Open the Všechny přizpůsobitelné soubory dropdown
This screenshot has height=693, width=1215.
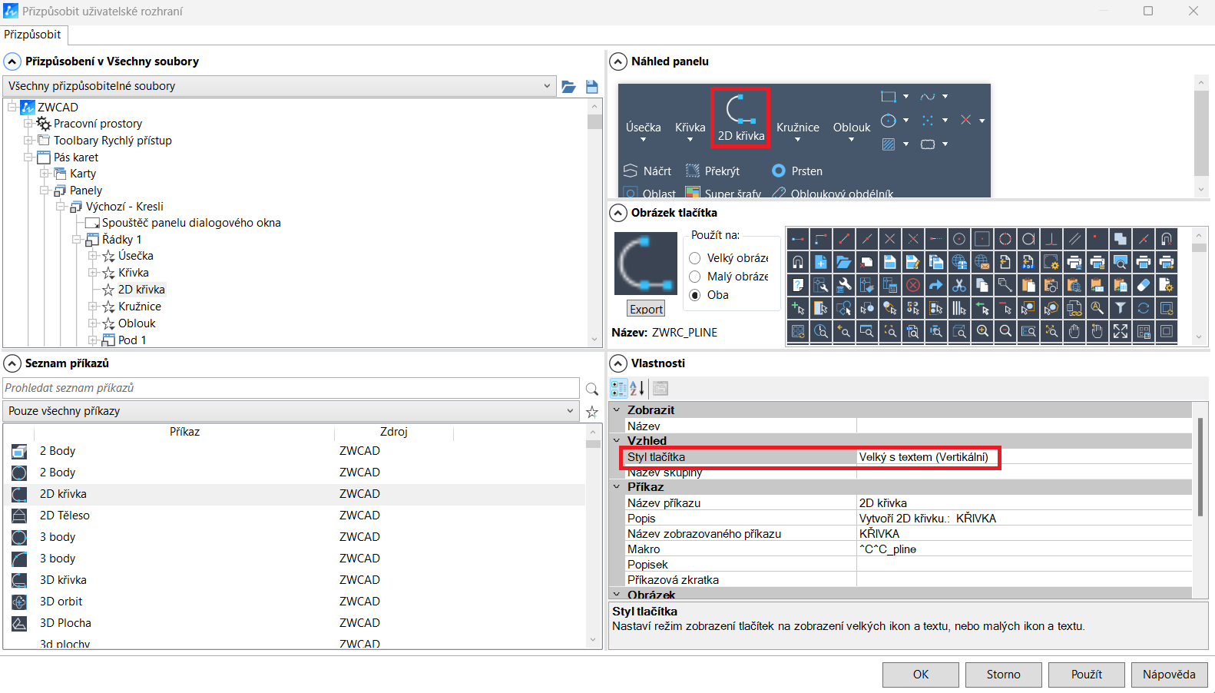[547, 86]
